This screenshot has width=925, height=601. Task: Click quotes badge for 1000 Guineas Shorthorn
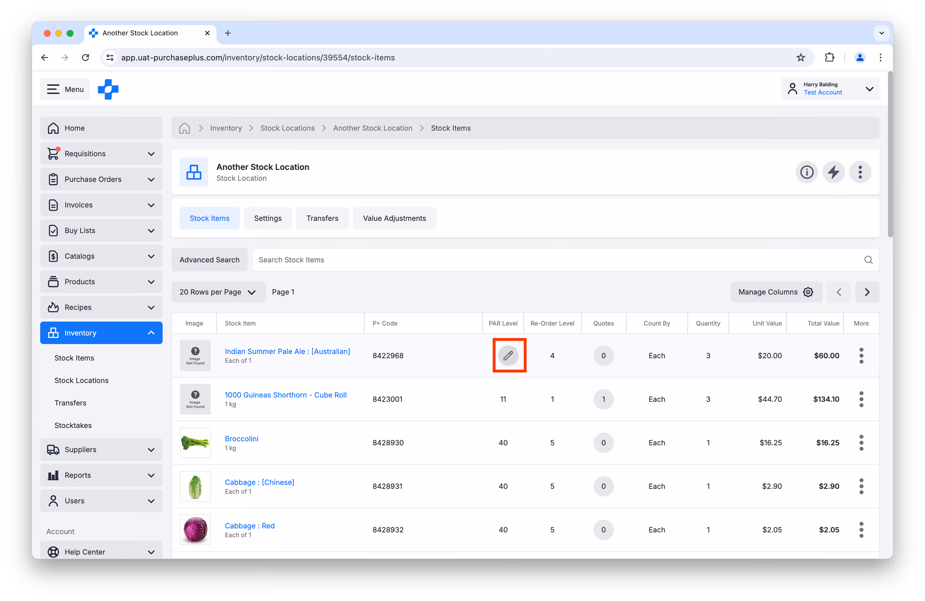click(x=603, y=399)
